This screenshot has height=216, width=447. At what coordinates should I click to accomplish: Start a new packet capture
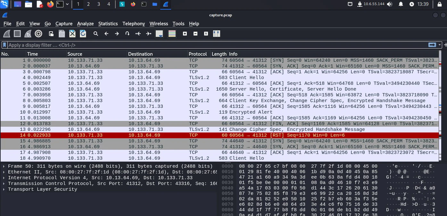coord(6,34)
